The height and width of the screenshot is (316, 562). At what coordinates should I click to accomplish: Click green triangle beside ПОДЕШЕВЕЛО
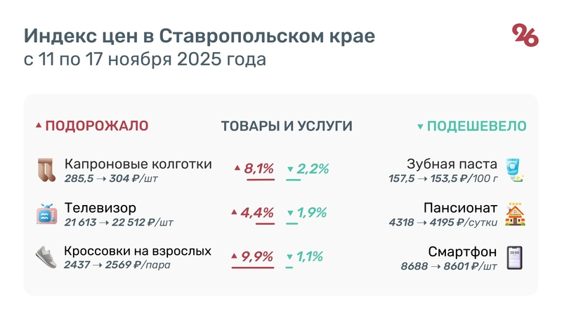coord(420,127)
